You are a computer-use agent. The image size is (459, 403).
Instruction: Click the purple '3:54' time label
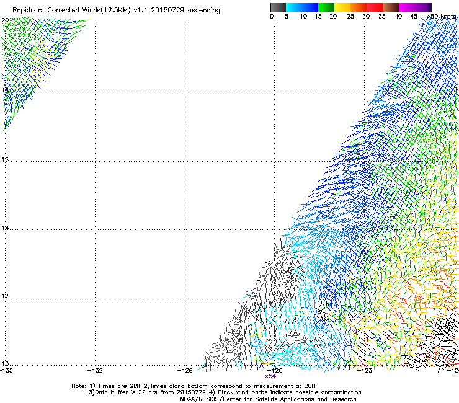269,376
